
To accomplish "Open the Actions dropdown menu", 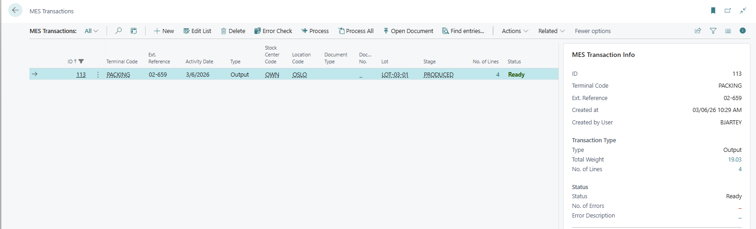I will pos(515,31).
